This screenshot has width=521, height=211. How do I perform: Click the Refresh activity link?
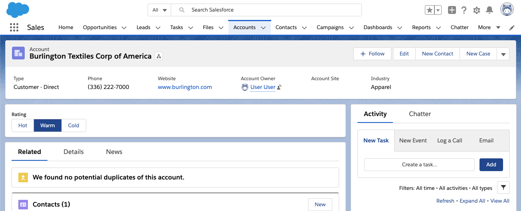coord(445,201)
